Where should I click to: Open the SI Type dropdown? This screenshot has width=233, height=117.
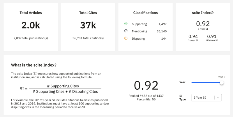tap(203, 98)
